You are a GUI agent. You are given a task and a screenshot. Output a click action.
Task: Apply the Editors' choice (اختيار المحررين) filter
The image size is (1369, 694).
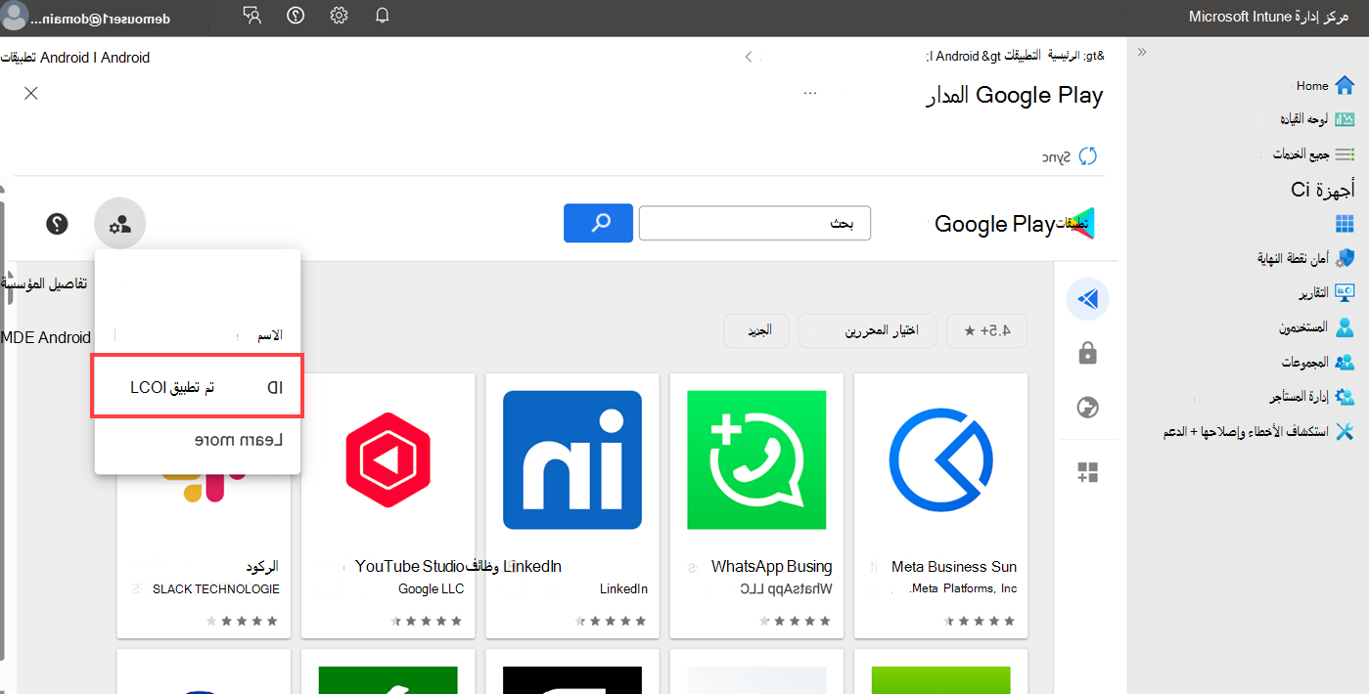pos(867,330)
